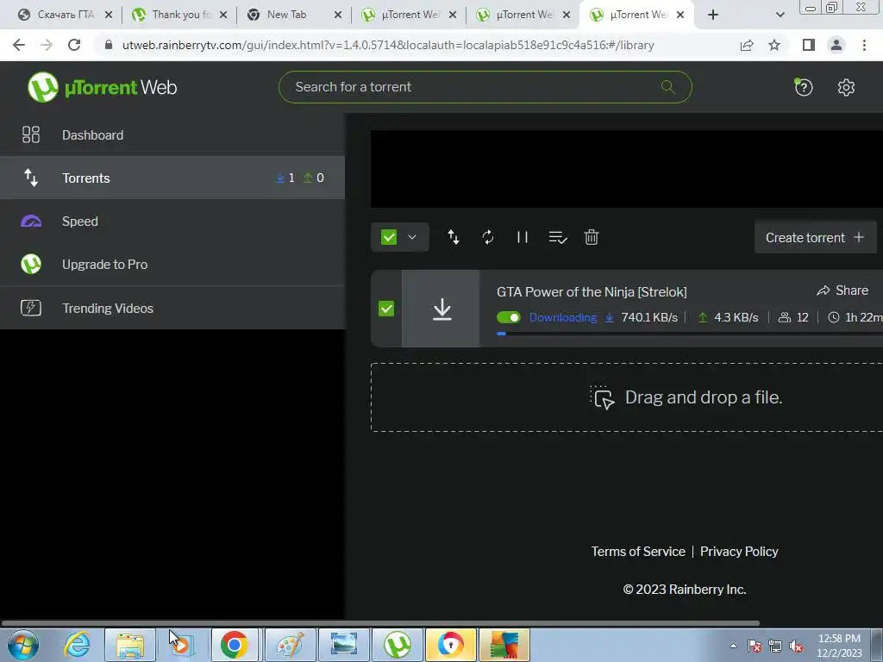883x662 pixels.
Task: Toggle the green Downloading switch off
Action: (509, 317)
